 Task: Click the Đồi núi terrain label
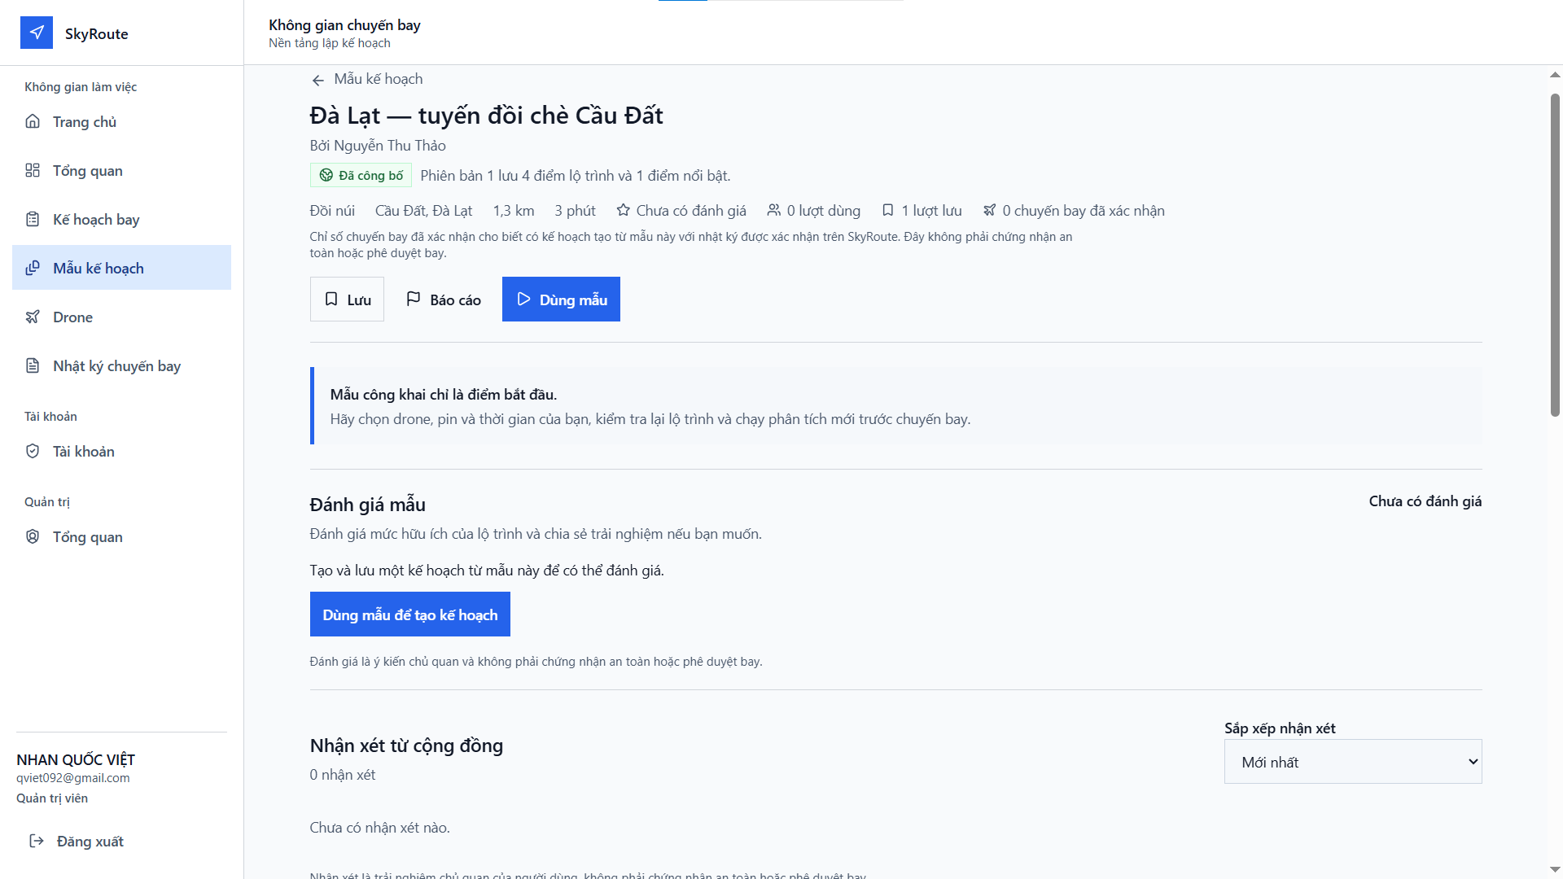332,210
